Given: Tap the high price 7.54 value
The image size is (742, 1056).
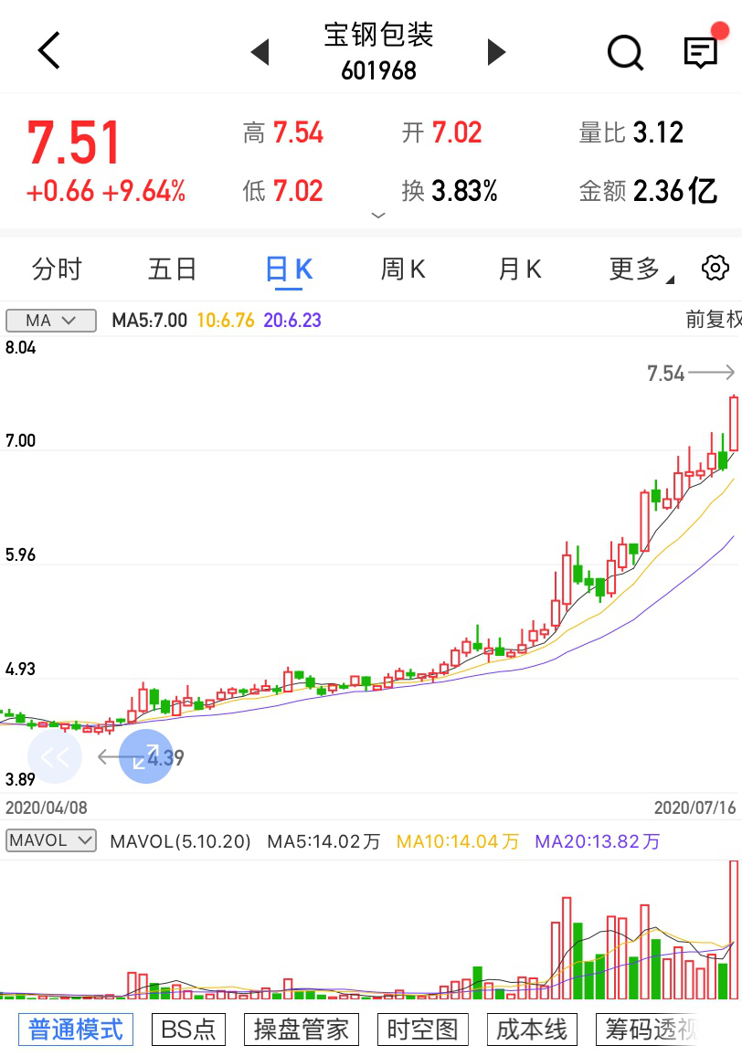Looking at the screenshot, I should pos(298,132).
